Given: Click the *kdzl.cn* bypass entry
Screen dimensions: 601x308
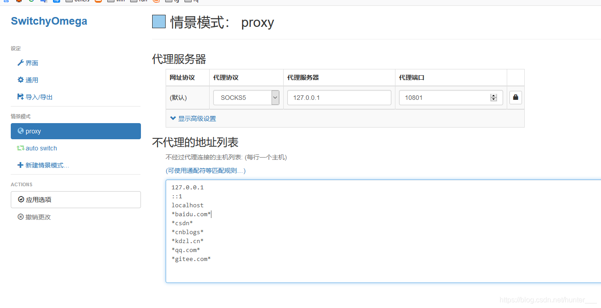Looking at the screenshot, I should pyautogui.click(x=188, y=241).
